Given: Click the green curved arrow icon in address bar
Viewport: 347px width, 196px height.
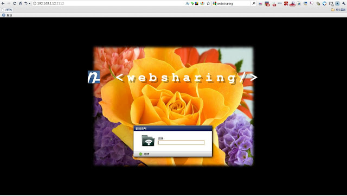Looking at the screenshot, I should (192, 4).
